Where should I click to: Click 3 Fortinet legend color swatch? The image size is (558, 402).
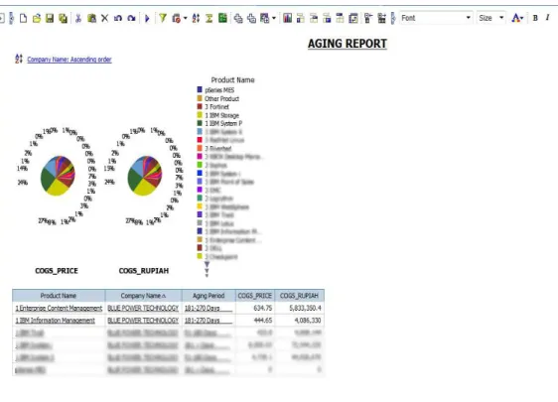pyautogui.click(x=200, y=106)
